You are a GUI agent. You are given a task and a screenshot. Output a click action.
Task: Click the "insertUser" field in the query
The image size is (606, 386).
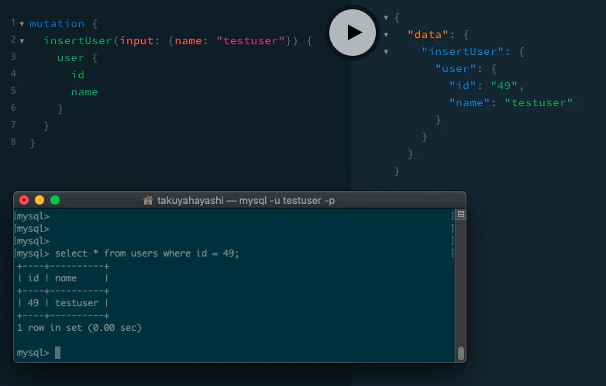[x=77, y=41]
